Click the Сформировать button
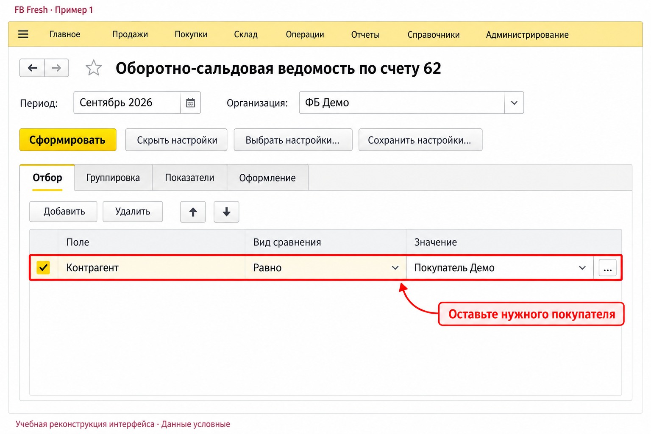The height and width of the screenshot is (434, 651). pos(68,140)
